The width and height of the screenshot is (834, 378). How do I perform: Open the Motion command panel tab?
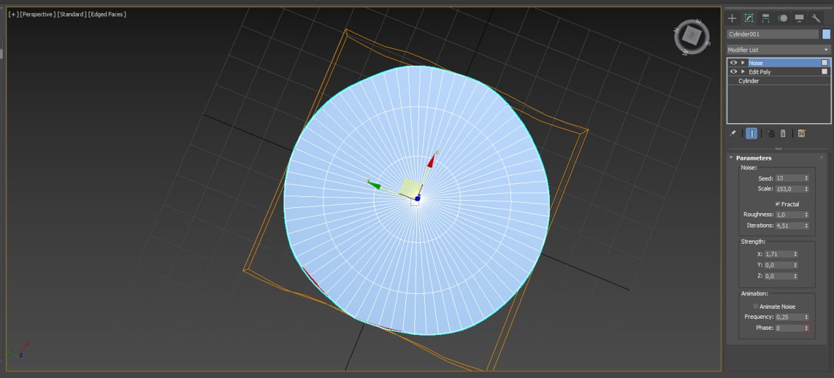[783, 18]
